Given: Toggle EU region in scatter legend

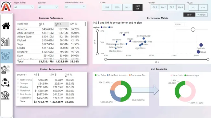Looking at the screenshot, I should (x=110, y=27).
